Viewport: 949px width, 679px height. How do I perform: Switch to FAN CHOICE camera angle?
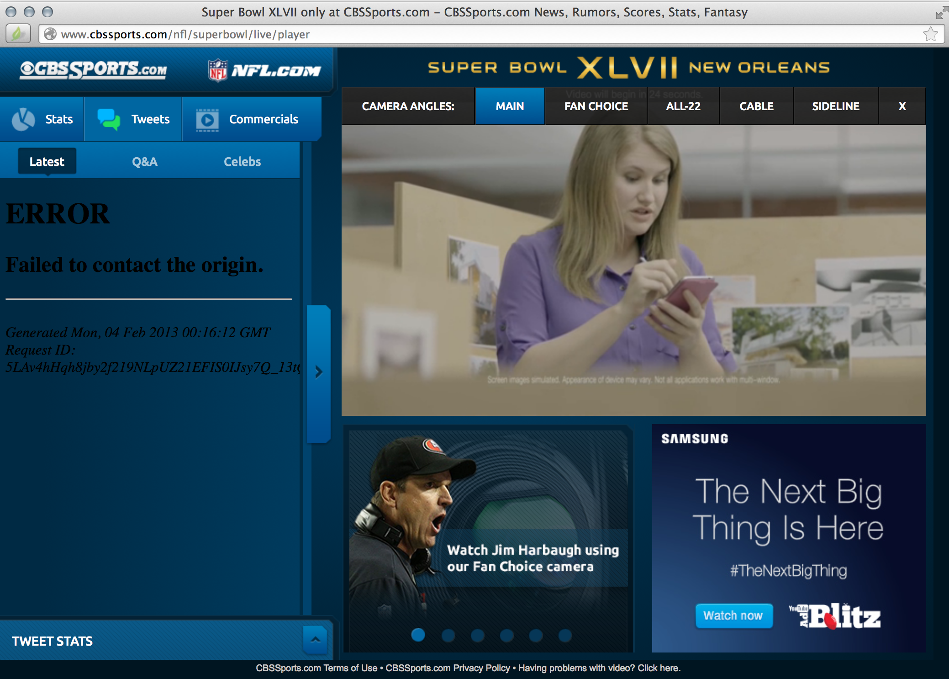(596, 106)
